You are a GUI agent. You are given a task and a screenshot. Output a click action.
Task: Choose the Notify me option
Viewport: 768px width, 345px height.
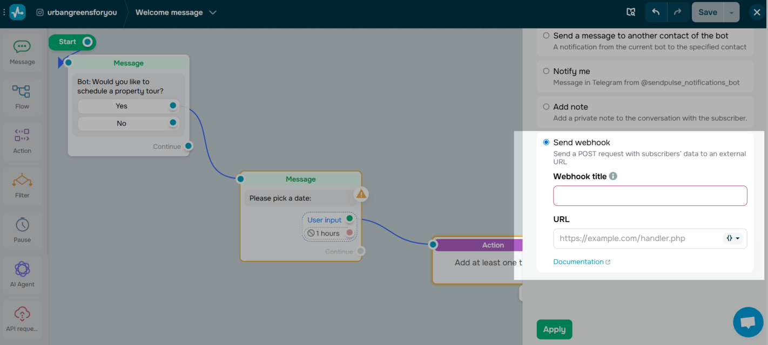[546, 71]
